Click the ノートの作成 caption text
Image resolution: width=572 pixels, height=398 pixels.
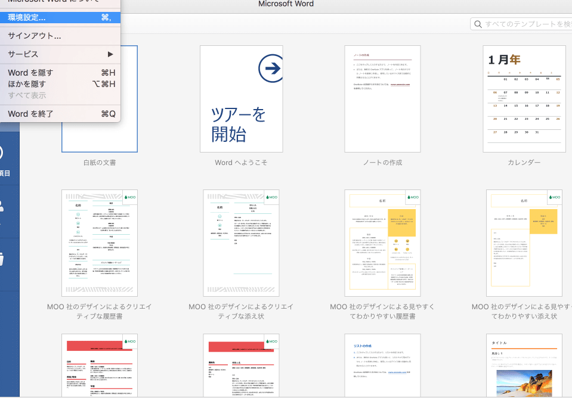click(383, 163)
